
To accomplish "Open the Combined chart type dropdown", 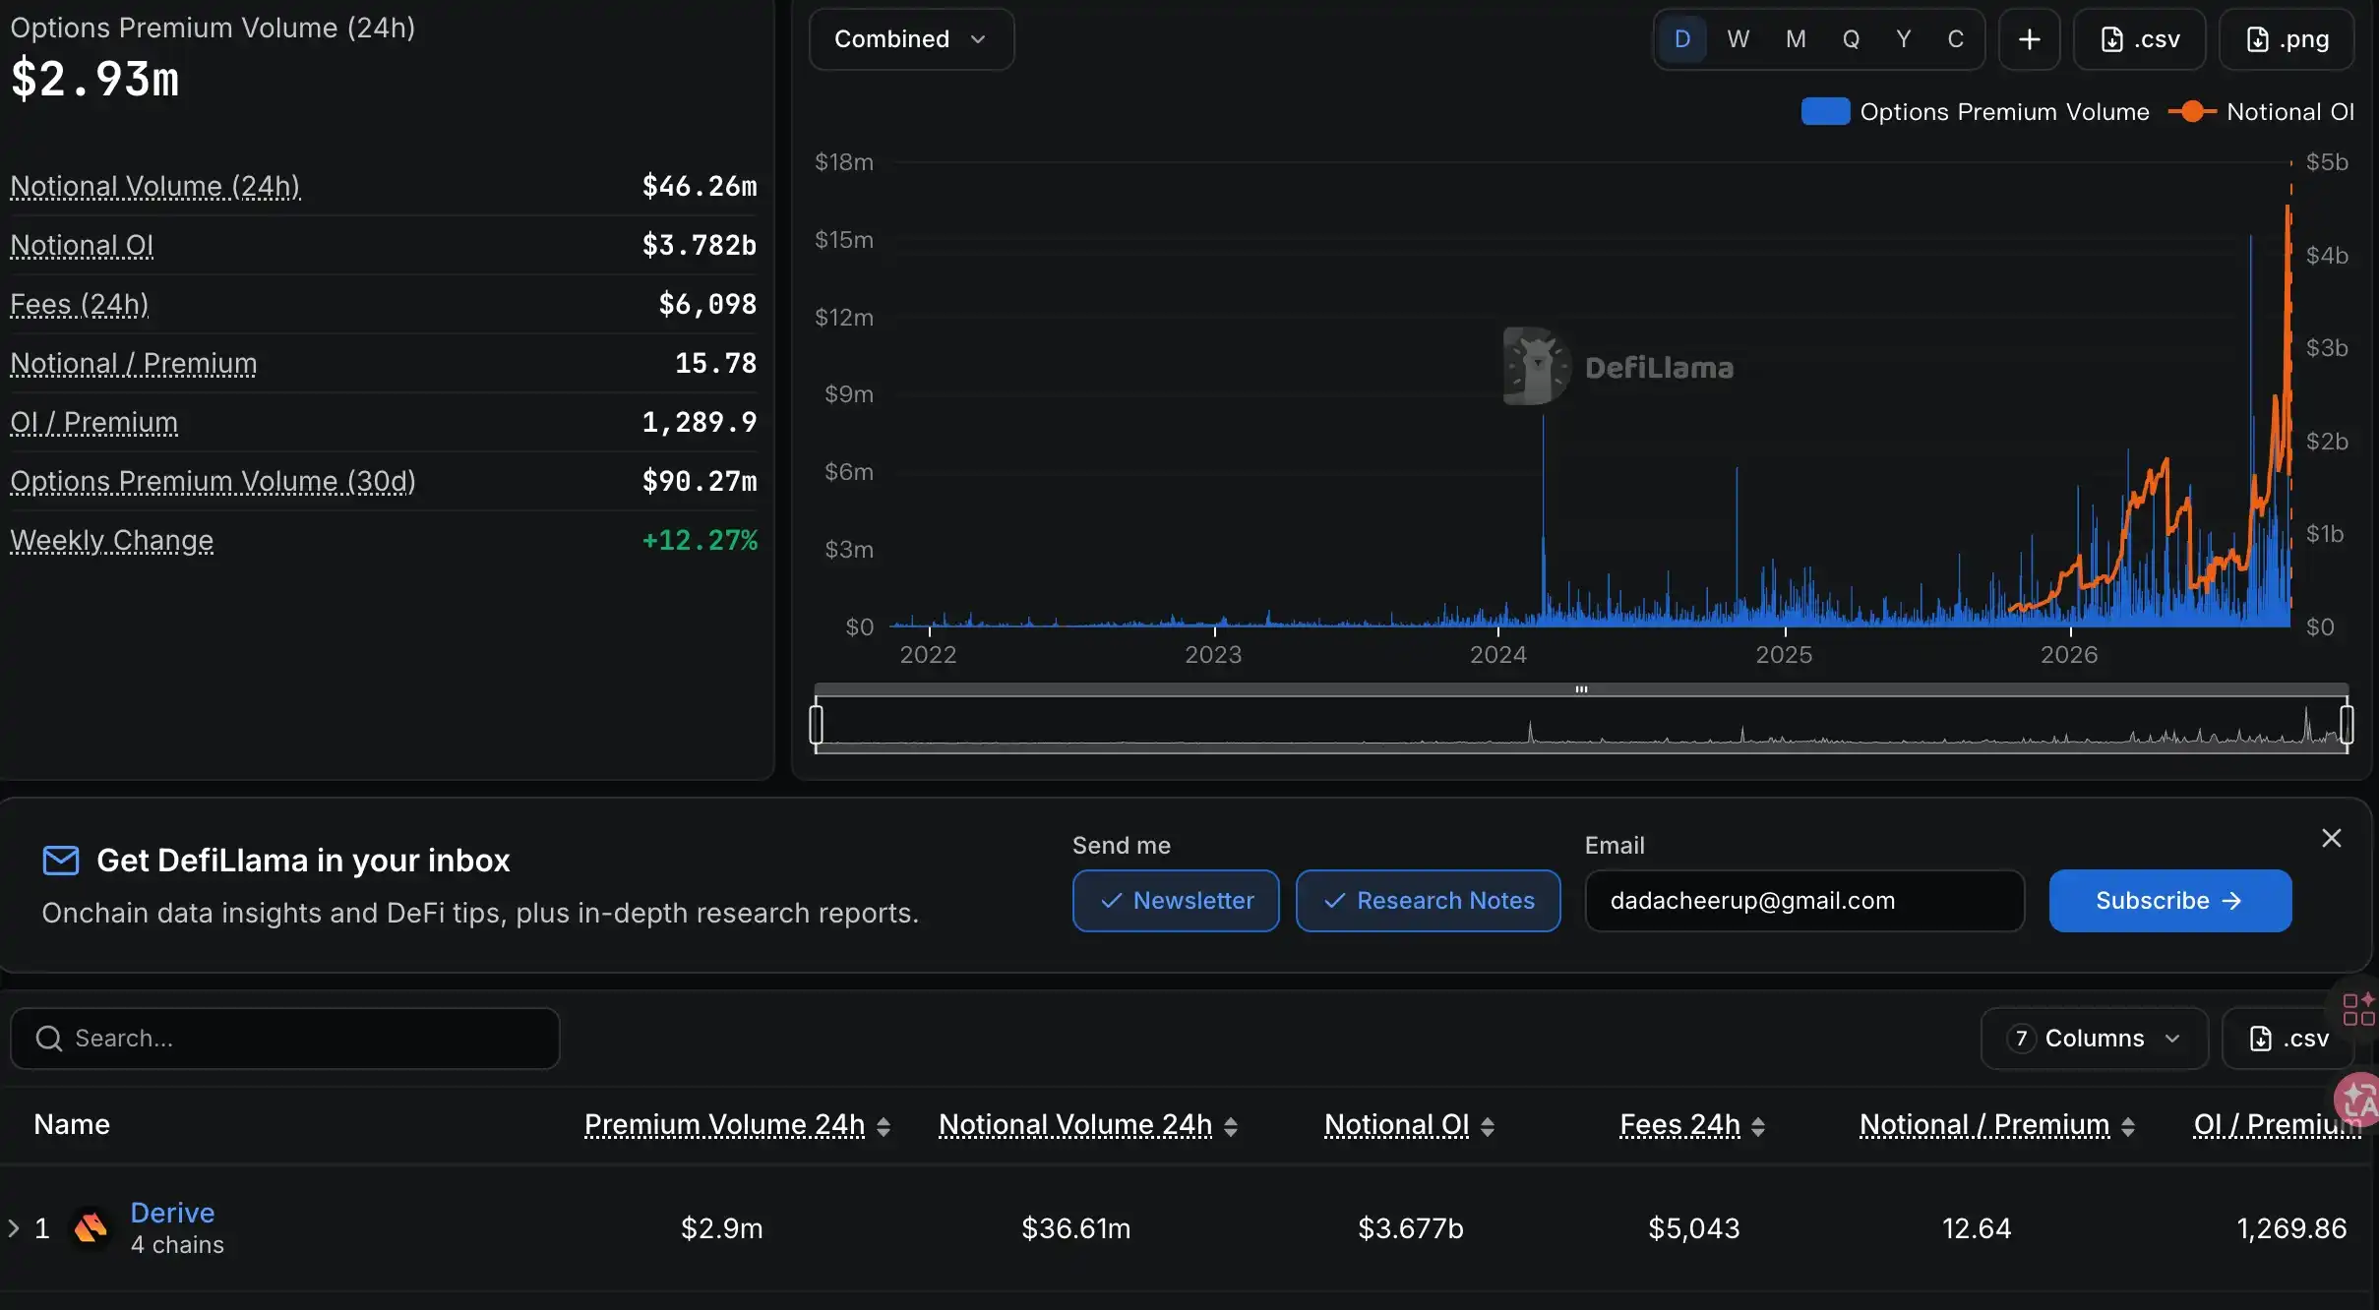I will 911,39.
